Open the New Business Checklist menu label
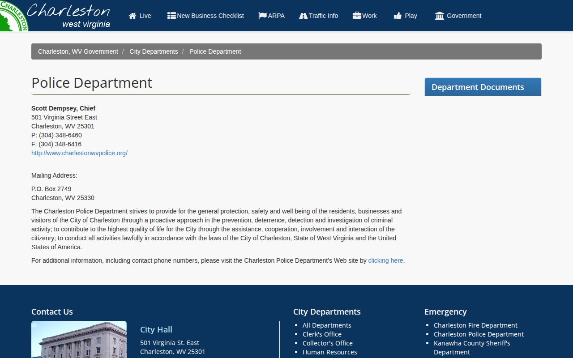Viewport: 573px width, 358px height. [210, 16]
